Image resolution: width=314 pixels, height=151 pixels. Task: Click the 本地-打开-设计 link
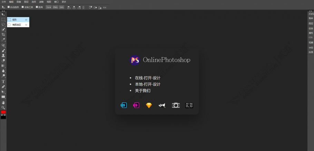pos(148,84)
